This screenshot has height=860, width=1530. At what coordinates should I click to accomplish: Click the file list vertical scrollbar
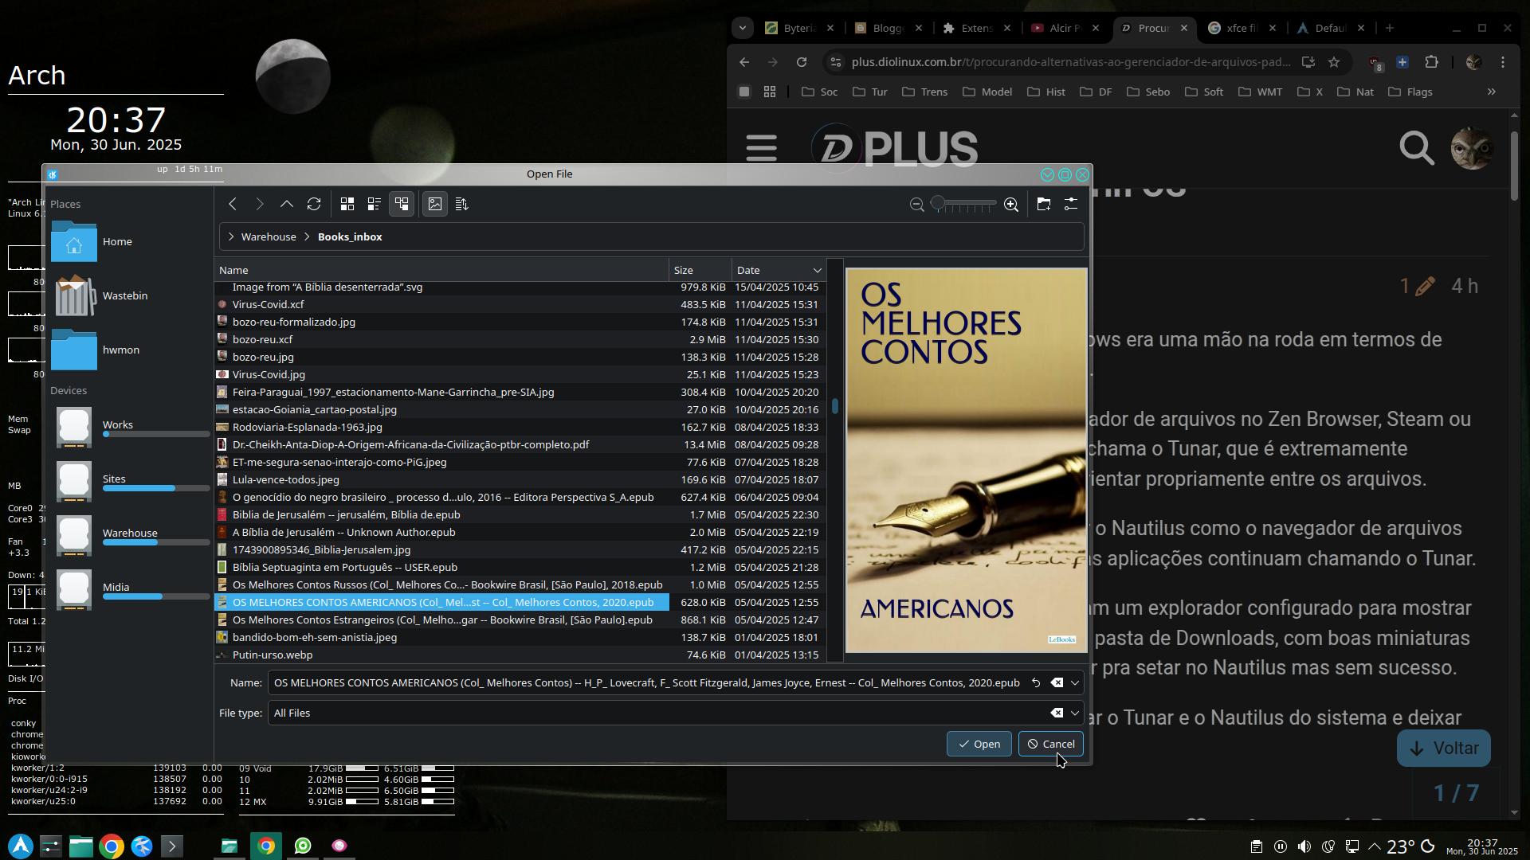coord(835,460)
